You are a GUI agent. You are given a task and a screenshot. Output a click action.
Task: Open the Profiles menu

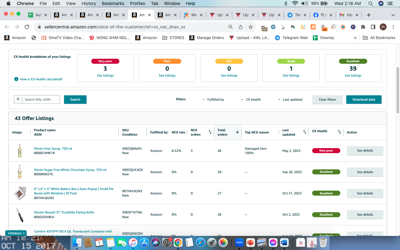(137, 3)
